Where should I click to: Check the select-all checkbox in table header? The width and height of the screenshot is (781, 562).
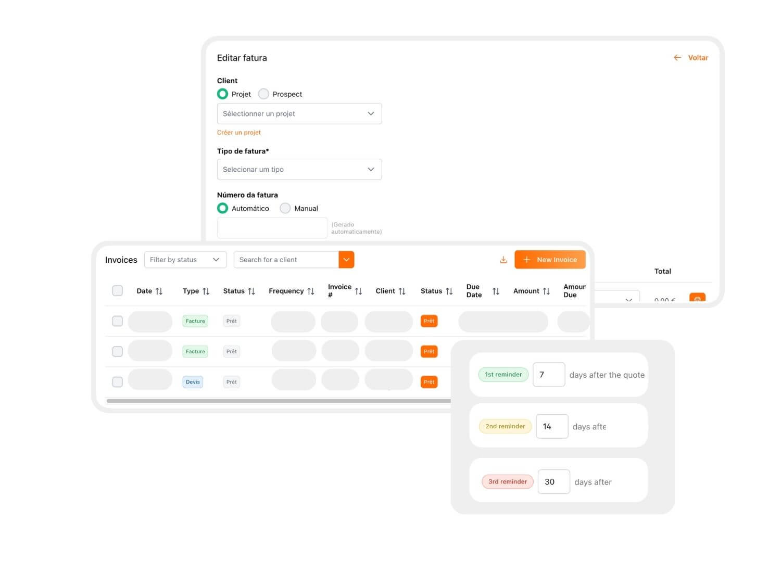point(118,290)
